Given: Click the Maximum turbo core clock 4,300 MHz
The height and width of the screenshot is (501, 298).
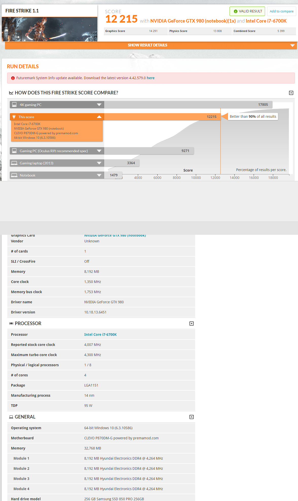Looking at the screenshot, I should click(92, 355).
